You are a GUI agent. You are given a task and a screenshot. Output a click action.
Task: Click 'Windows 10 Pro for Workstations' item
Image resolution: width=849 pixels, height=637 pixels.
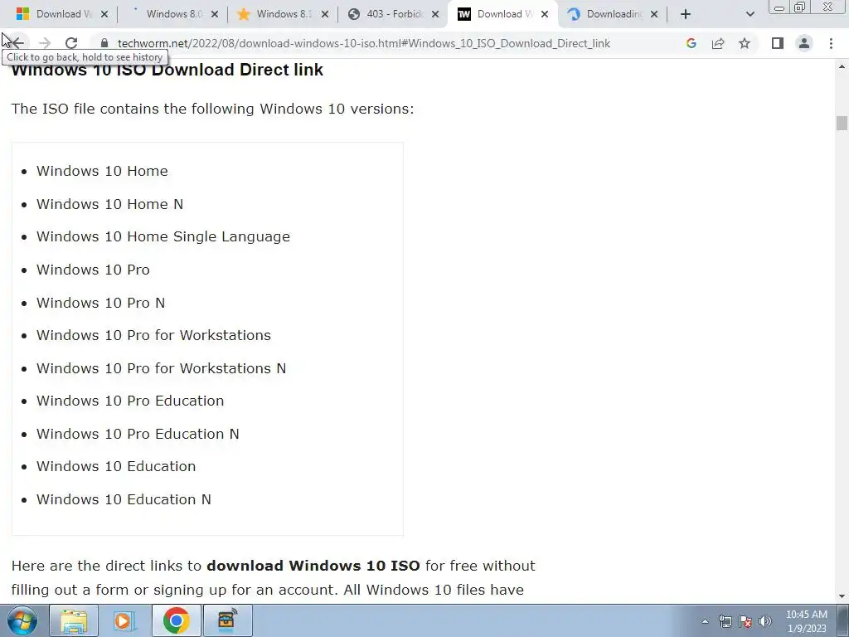(153, 335)
